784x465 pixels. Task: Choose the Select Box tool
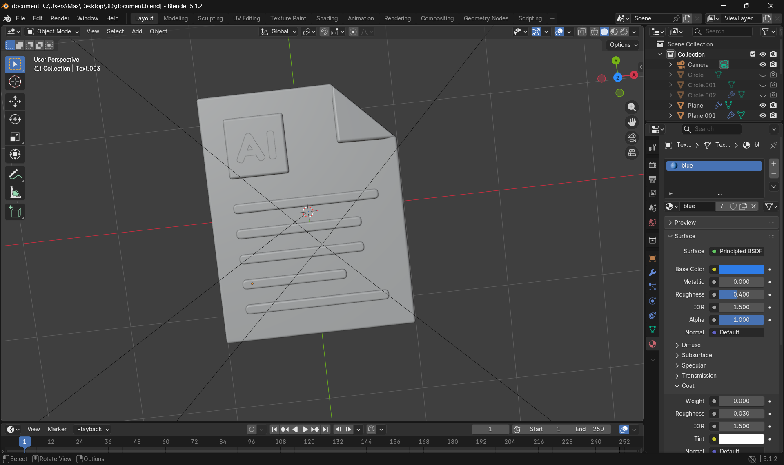pos(15,64)
